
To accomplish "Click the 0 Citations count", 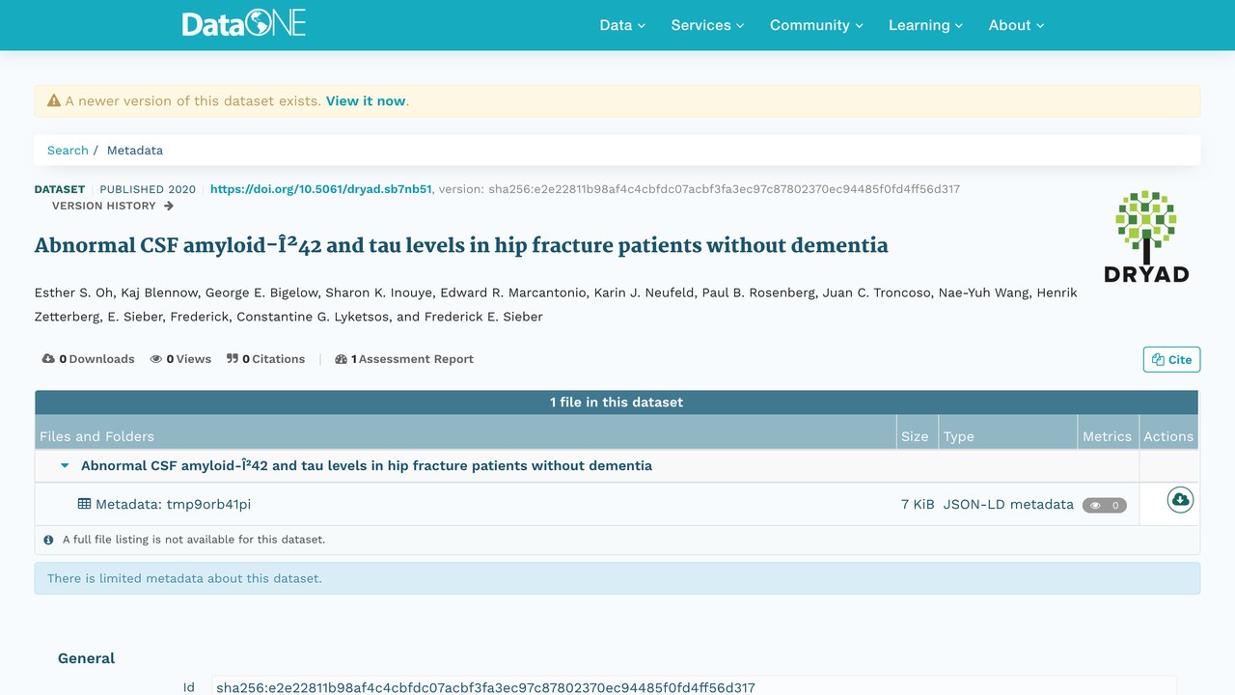I will (273, 359).
